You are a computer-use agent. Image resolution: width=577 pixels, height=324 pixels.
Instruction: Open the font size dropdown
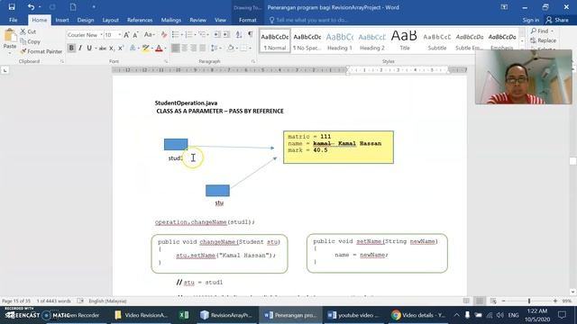click(120, 35)
